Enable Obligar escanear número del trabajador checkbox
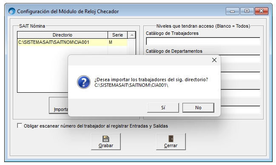 click(20, 126)
